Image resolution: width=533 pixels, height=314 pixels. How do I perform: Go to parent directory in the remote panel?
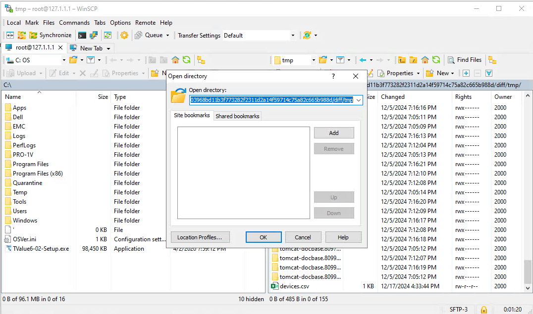tap(402, 59)
